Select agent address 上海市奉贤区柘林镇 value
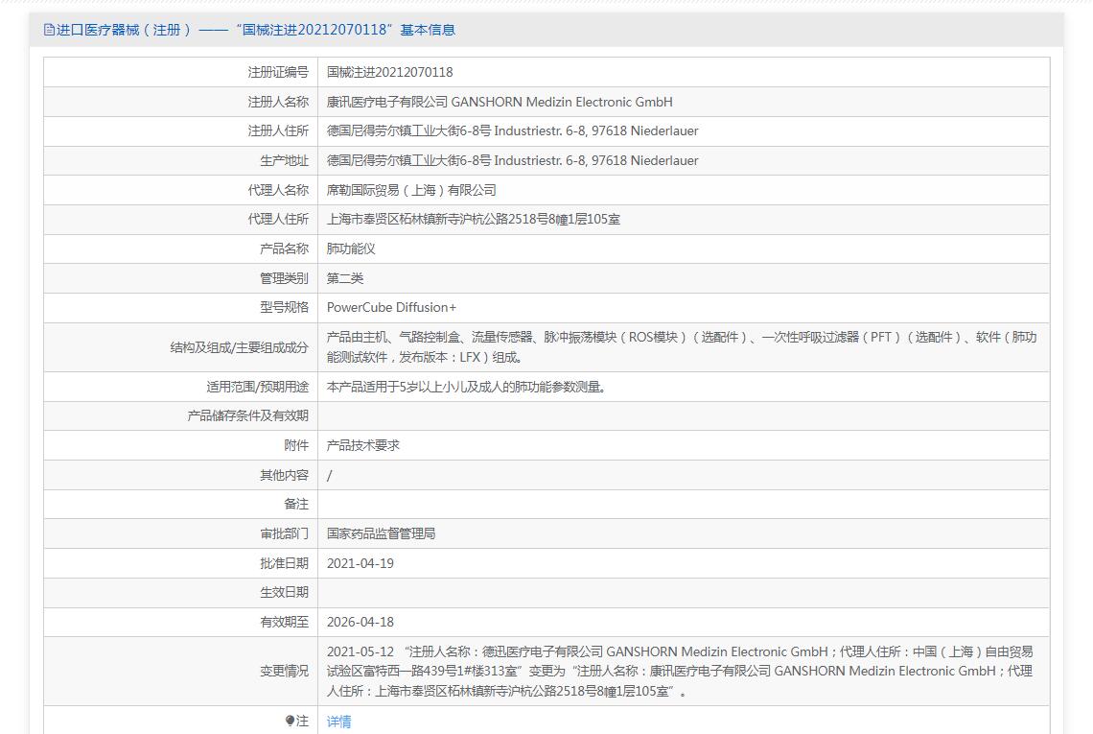Screen dimensions: 1093x734 click(x=474, y=219)
